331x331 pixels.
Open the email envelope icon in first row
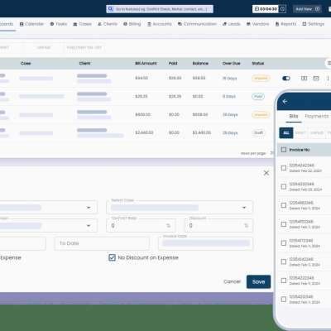[x=316, y=79]
